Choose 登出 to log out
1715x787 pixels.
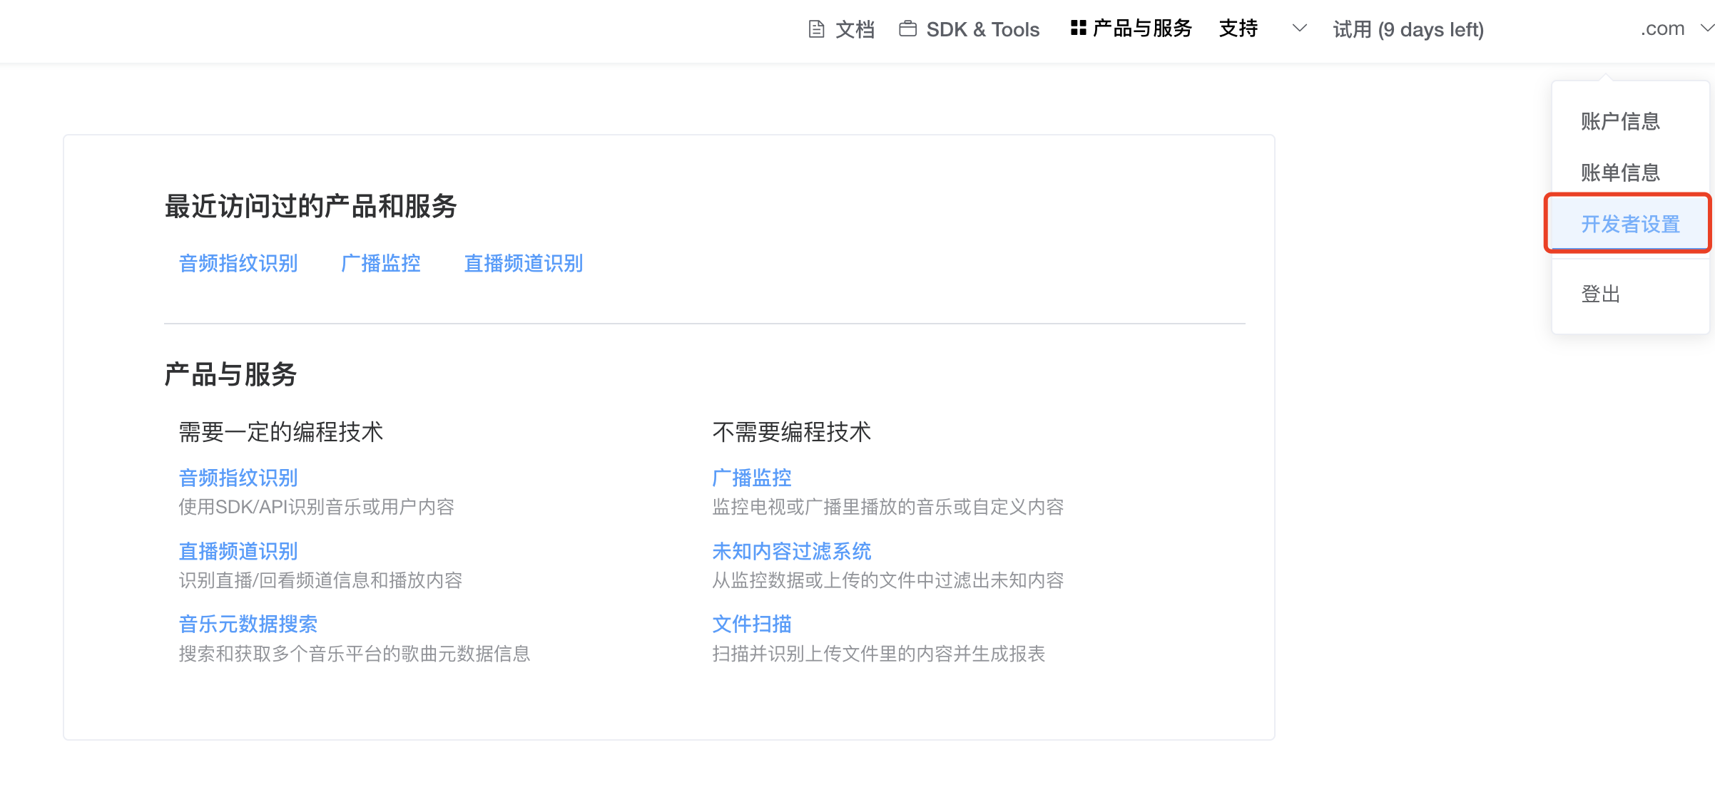point(1600,294)
